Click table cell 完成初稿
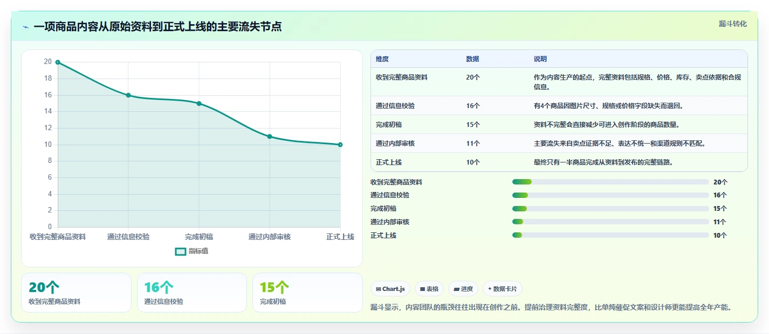 click(x=389, y=125)
